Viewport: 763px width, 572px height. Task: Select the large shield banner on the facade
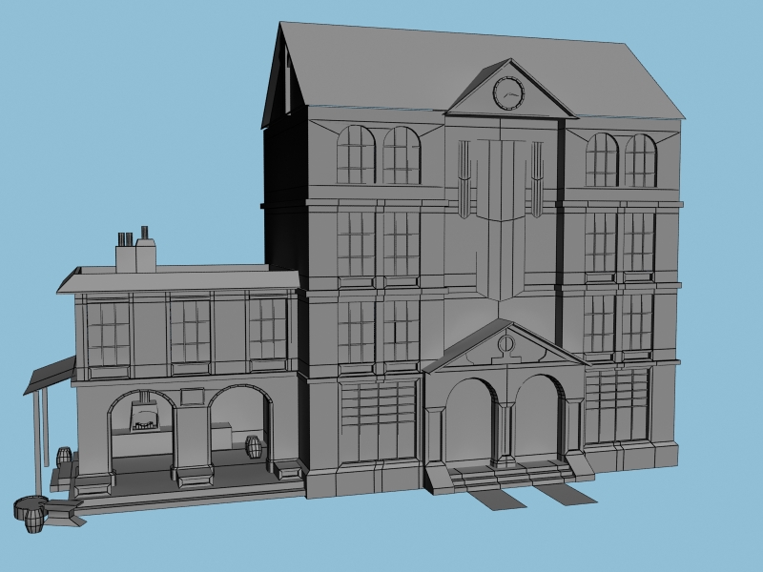(501, 220)
